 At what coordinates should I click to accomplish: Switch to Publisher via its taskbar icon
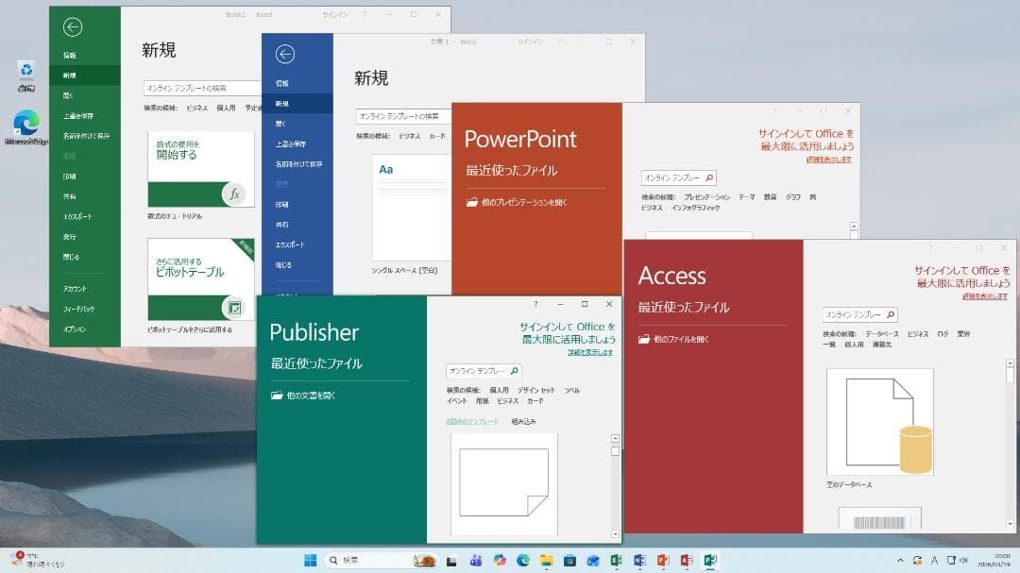click(710, 561)
